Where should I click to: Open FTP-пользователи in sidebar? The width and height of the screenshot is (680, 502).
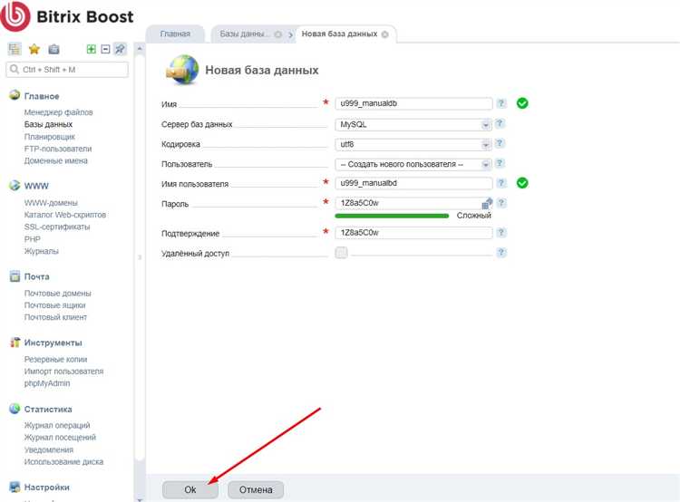click(58, 149)
